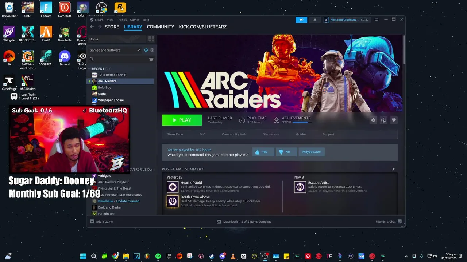Sort library by recent activity clock icon
Viewport: 467px width, 262px height.
(x=146, y=50)
